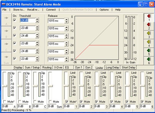Open the Connect menu
155x113 pixels.
tap(51, 10)
